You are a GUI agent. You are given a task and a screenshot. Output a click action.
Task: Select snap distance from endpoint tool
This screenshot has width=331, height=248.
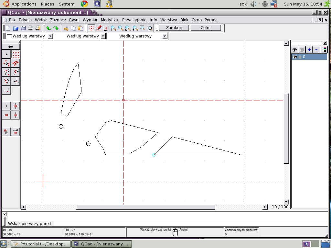[x=6, y=81]
